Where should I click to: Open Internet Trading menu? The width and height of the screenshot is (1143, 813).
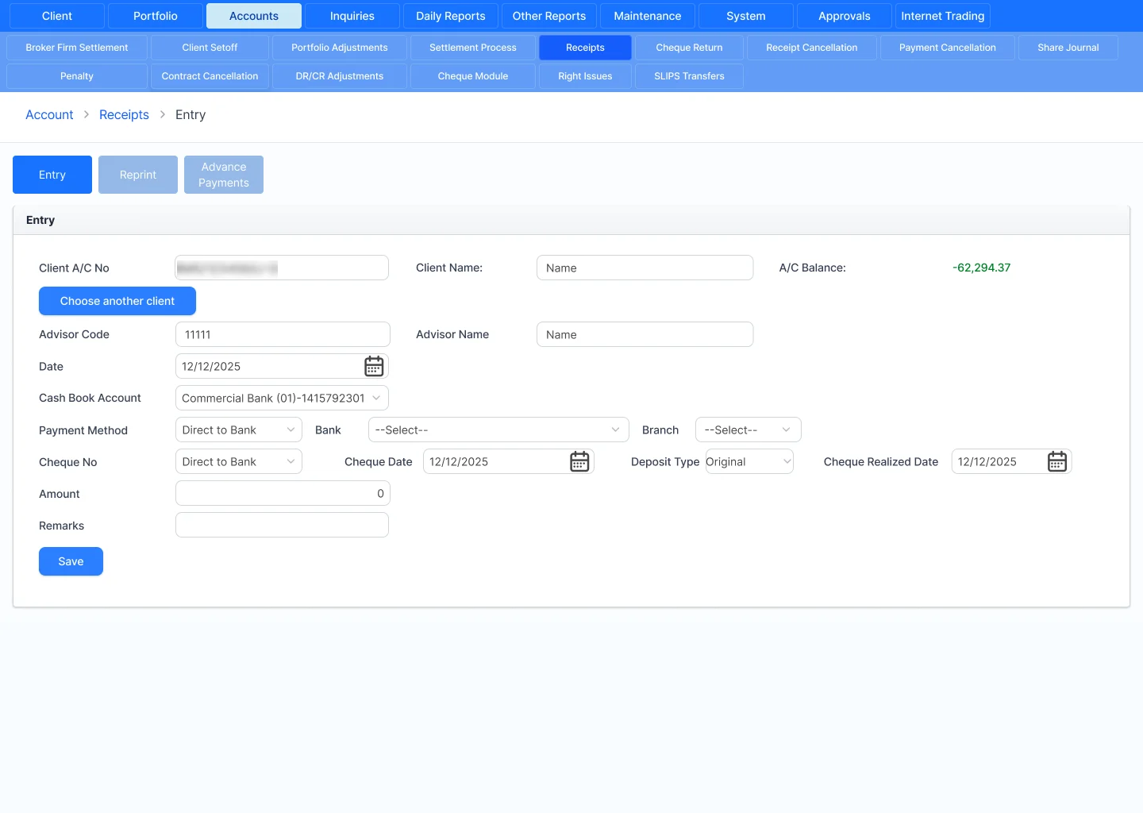pos(943,16)
